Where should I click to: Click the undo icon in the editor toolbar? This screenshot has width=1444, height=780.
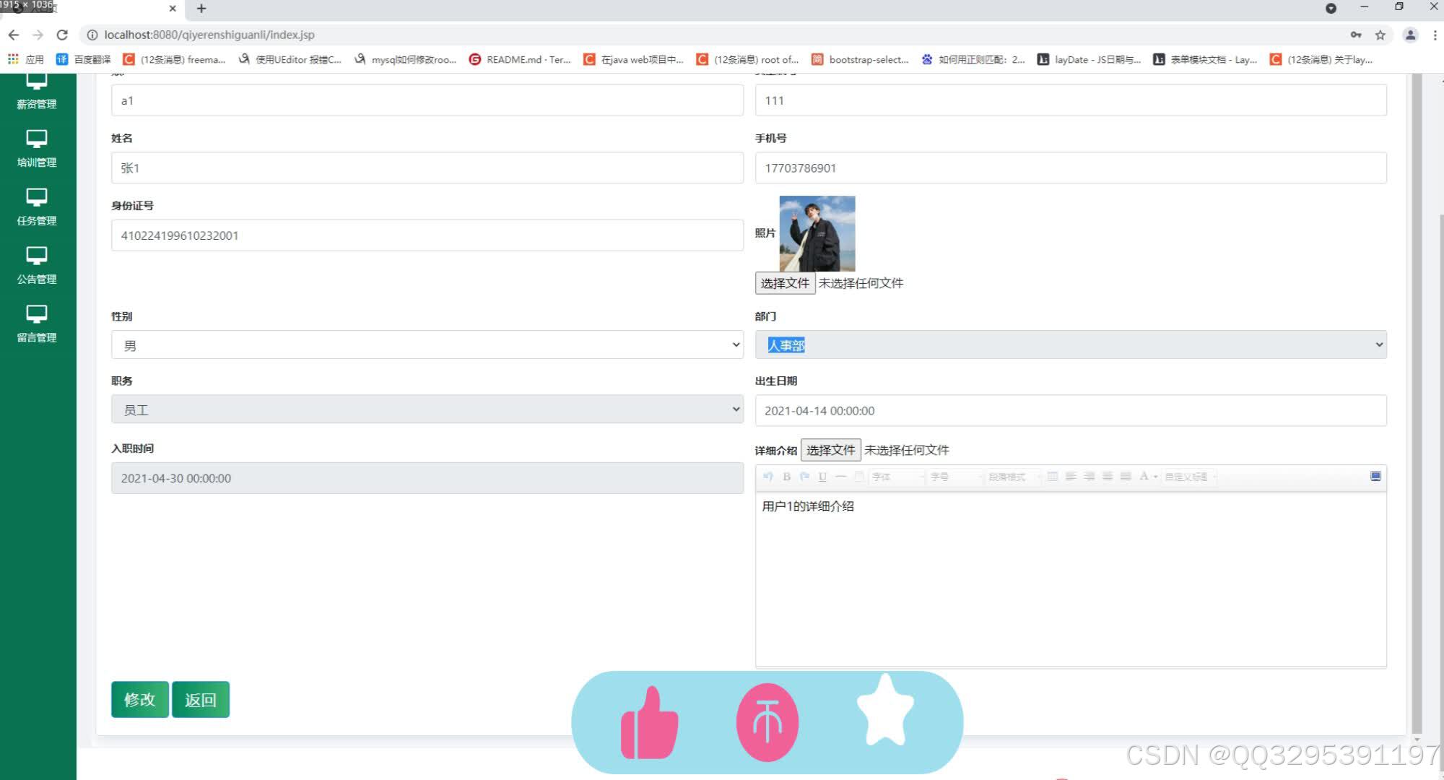(768, 477)
